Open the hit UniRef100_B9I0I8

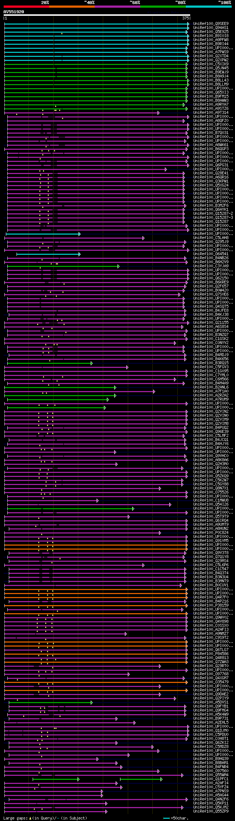coord(211,36)
